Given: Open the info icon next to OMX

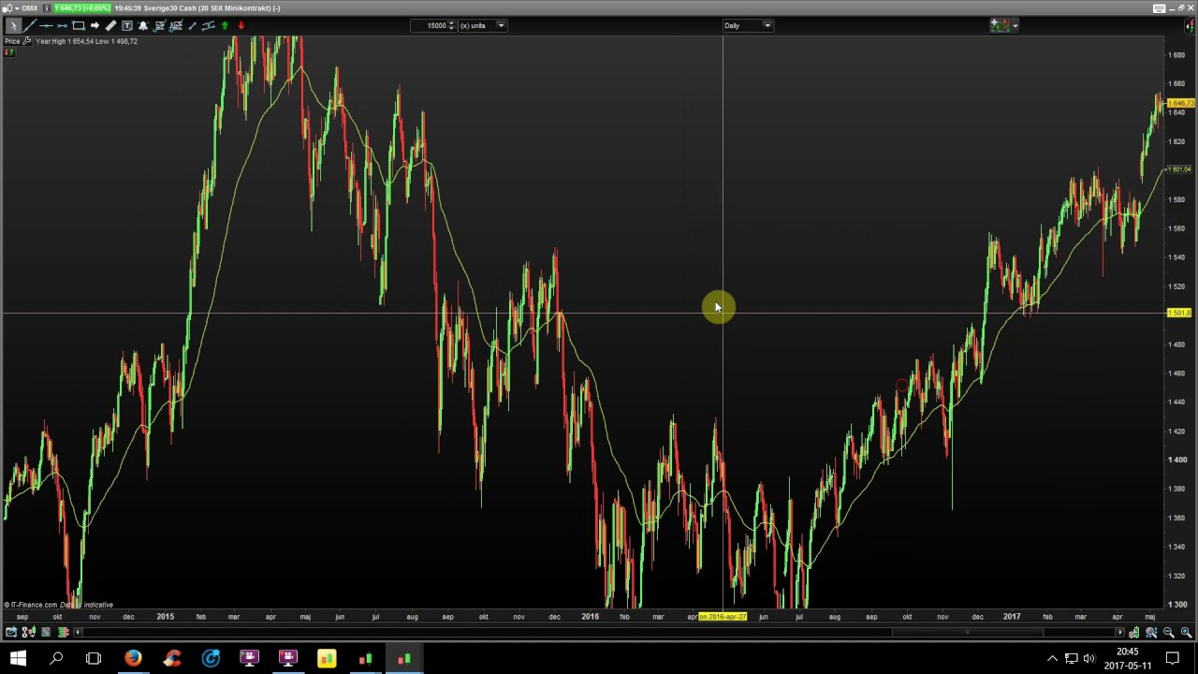Looking at the screenshot, I should [47, 8].
